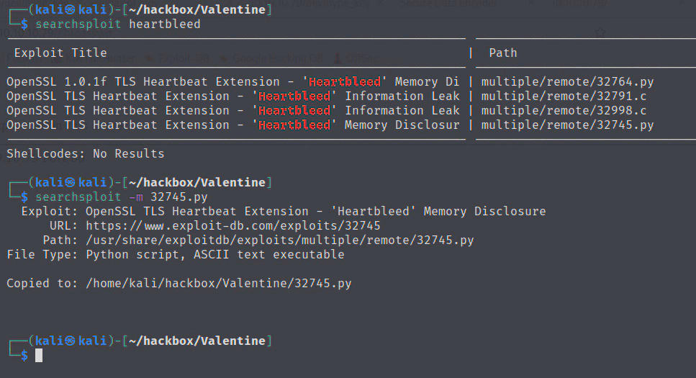
Task: Select the multiple/remote/32764.py result path
Action: click(566, 81)
